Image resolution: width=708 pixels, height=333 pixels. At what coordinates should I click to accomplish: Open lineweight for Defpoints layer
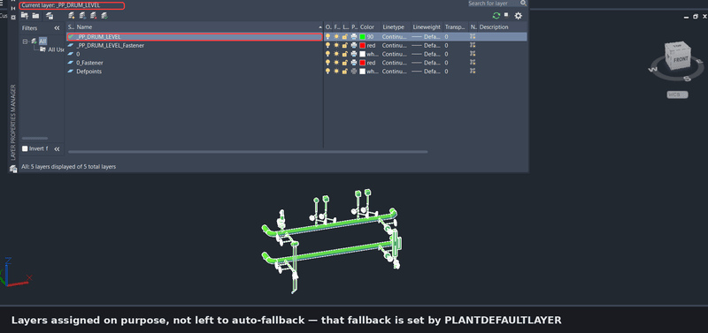tap(426, 72)
